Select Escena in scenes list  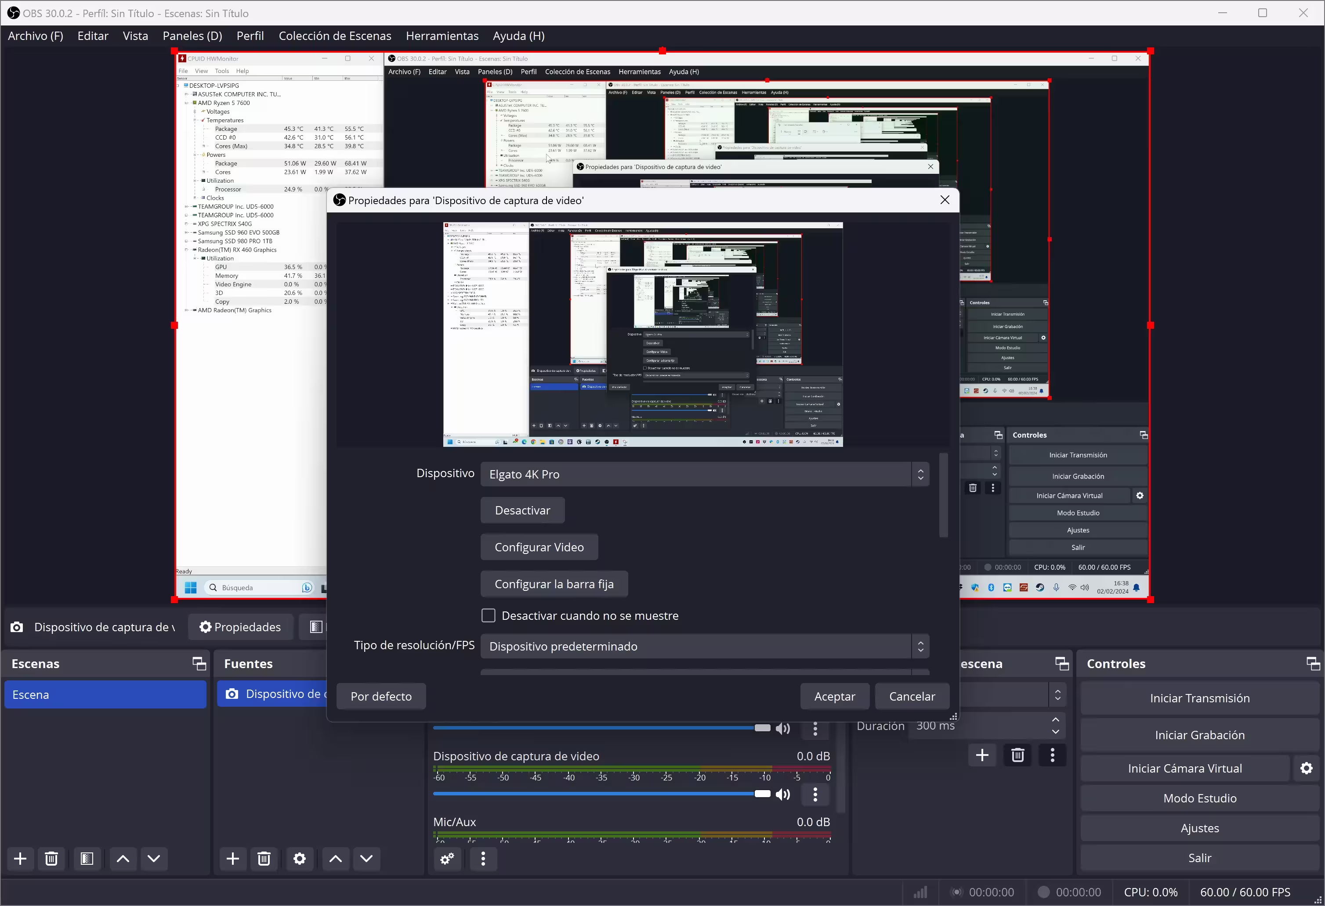(x=105, y=694)
